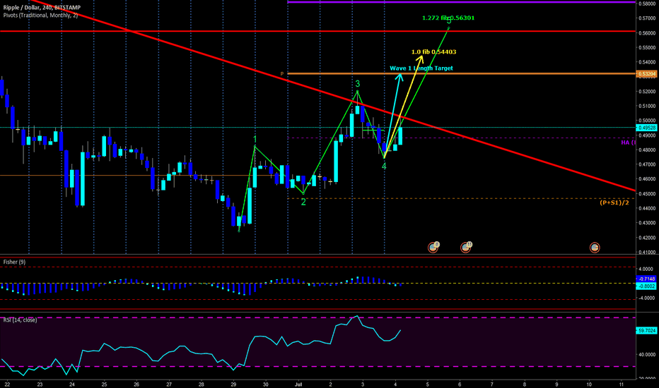This screenshot has width=659, height=388.
Task: Select the yellow 1.0 fib arrow
Action: tap(404, 107)
